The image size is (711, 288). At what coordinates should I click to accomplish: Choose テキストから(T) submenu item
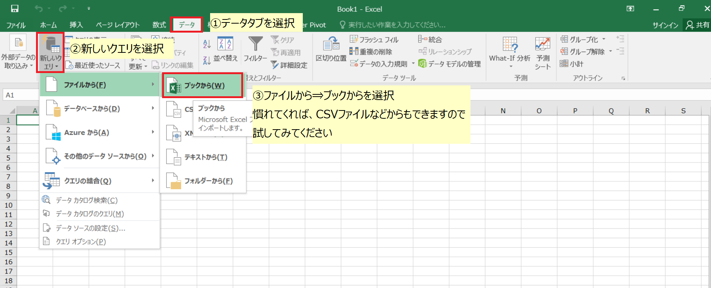[203, 157]
